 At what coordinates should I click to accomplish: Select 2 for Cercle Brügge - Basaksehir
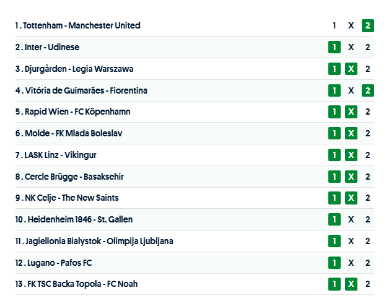pyautogui.click(x=368, y=177)
